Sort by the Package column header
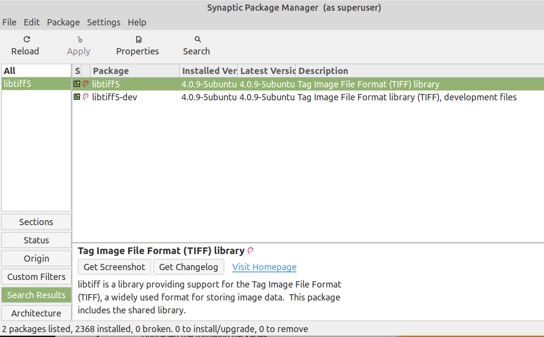This screenshot has height=337, width=544. (x=135, y=71)
